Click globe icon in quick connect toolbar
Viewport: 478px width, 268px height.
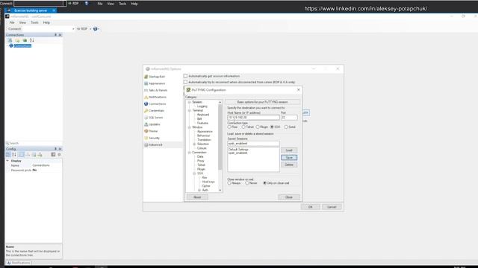point(95,29)
